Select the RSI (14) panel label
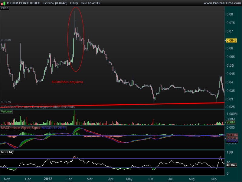The image size is (242, 182). click(x=7, y=152)
